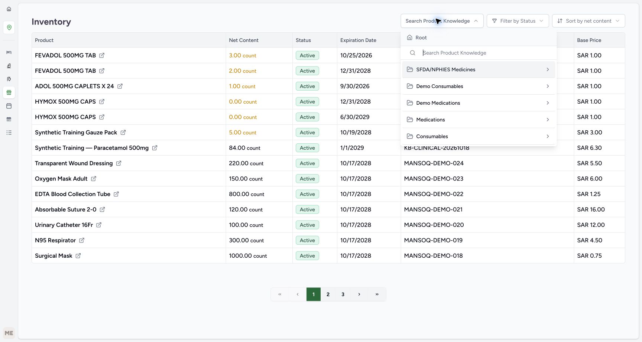Image resolution: width=642 pixels, height=342 pixels.
Task: Go to page 3
Action: coord(343,294)
